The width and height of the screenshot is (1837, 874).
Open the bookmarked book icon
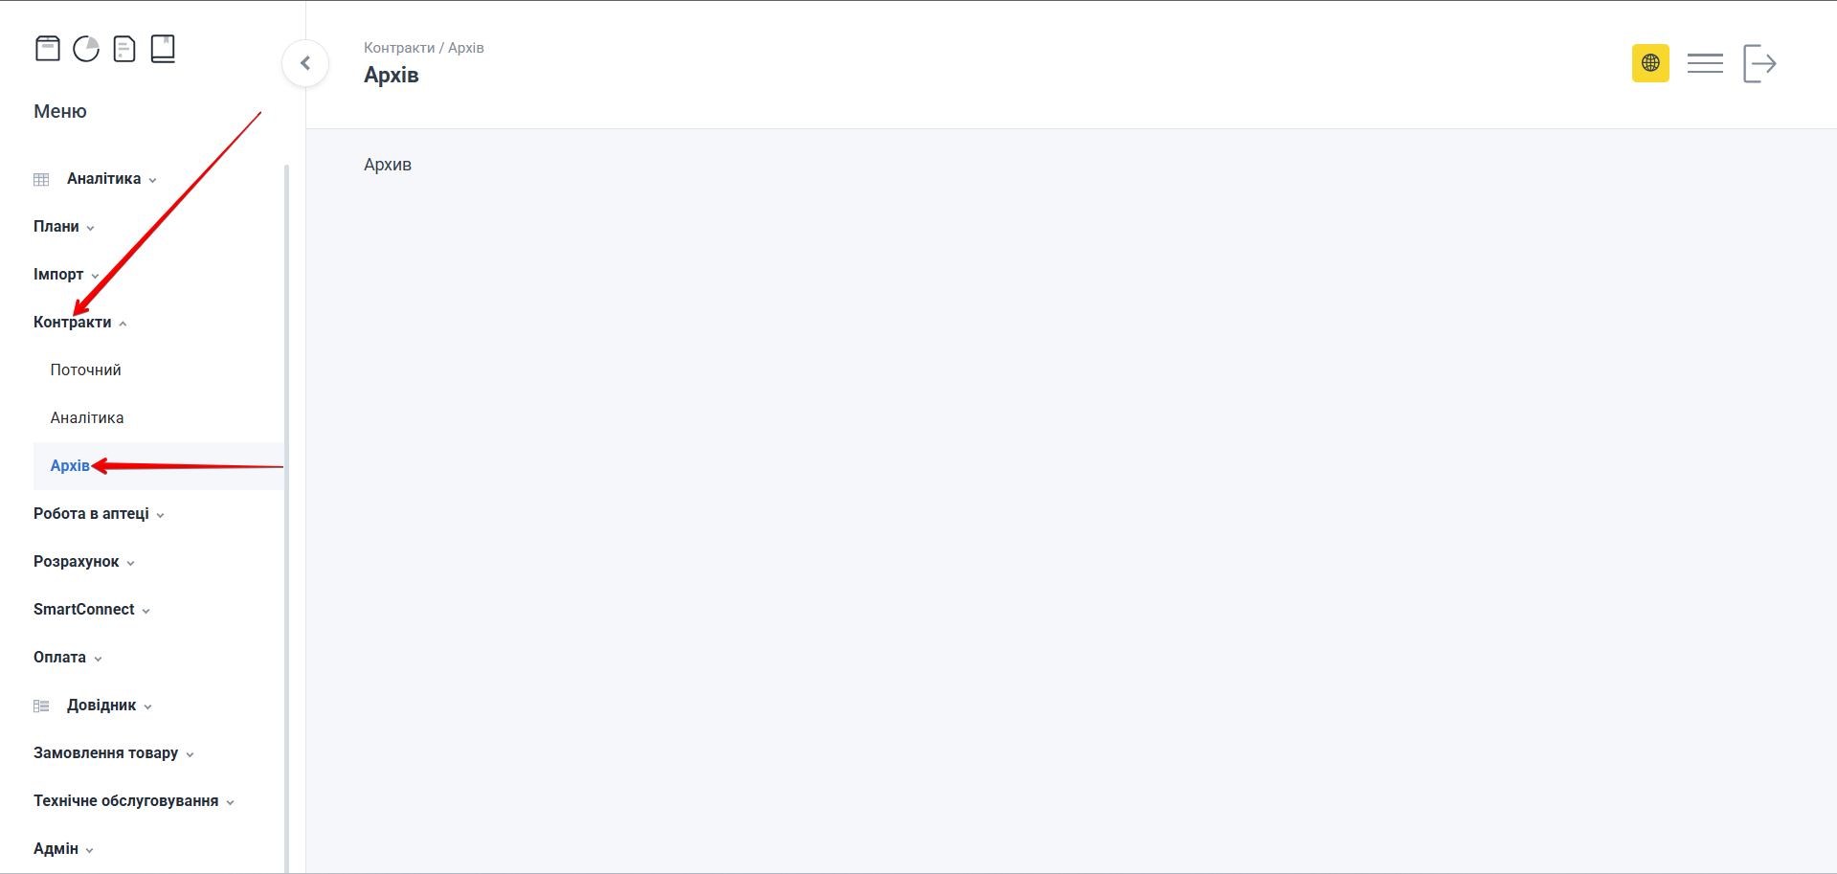pos(163,48)
